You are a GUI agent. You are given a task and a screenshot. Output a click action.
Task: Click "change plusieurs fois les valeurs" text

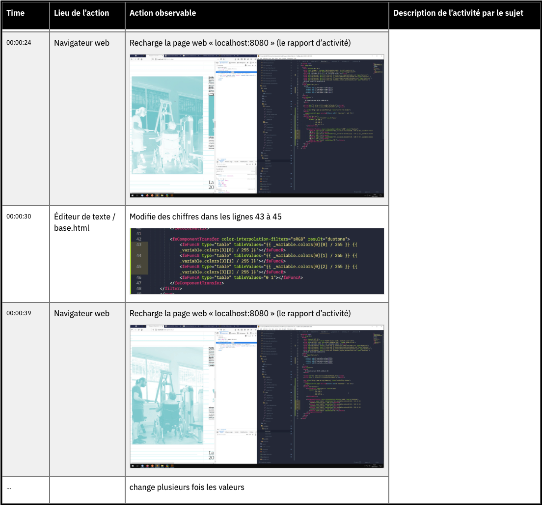click(x=187, y=487)
